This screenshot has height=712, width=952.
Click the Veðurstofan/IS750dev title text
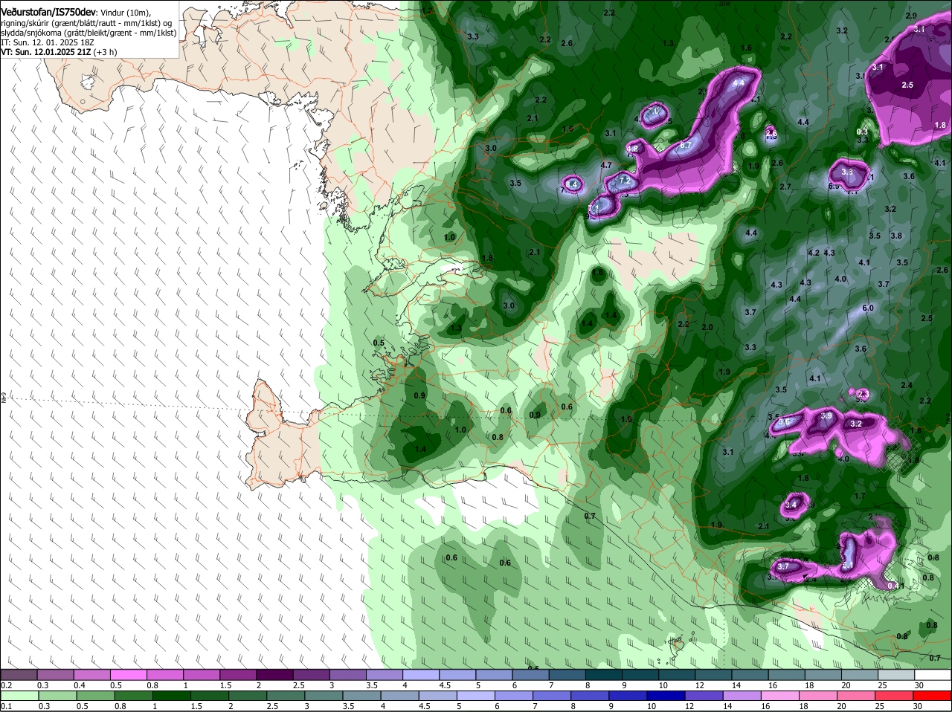point(49,12)
